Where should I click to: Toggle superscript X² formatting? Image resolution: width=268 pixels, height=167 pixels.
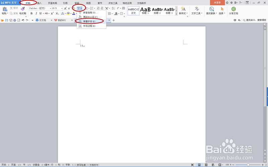[x=52, y=13]
